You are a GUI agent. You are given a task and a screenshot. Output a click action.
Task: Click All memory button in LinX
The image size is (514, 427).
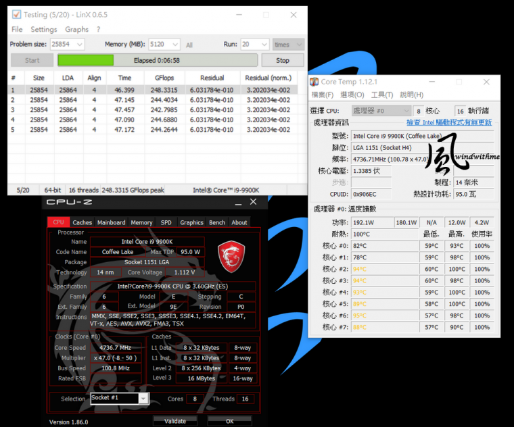pos(189,45)
